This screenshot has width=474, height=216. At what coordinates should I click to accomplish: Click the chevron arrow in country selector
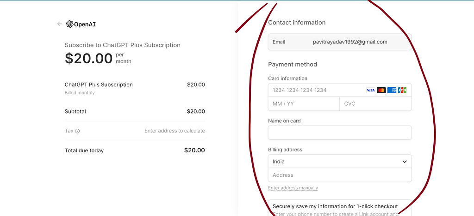(x=405, y=162)
